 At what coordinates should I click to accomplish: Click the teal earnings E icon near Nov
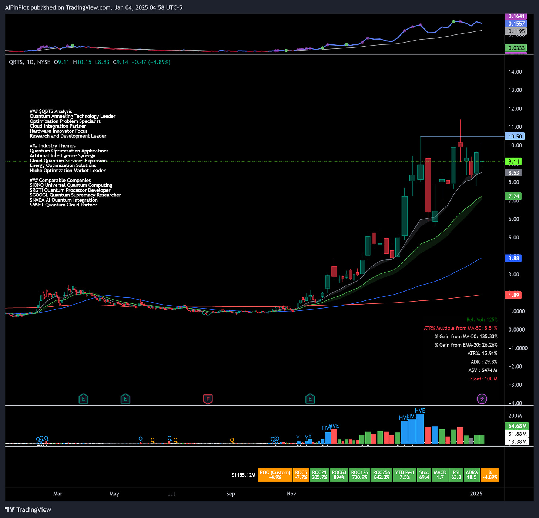click(x=310, y=399)
